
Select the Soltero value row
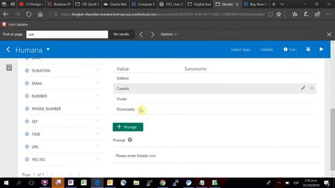215,78
